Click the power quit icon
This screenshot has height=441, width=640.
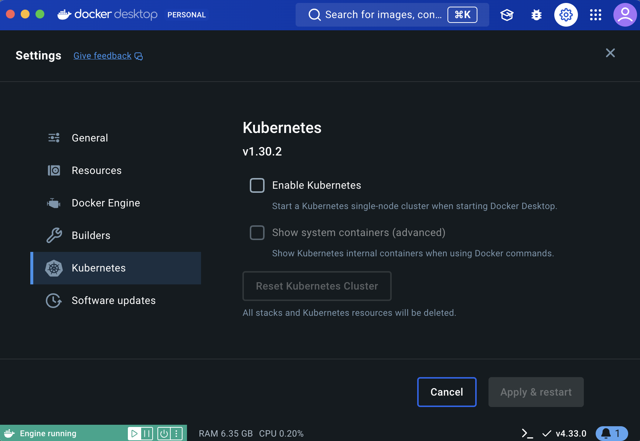click(x=164, y=433)
